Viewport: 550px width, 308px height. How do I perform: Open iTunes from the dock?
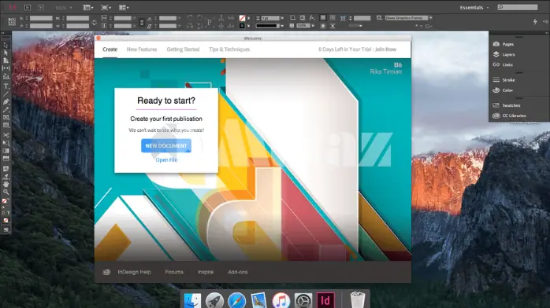[281, 300]
